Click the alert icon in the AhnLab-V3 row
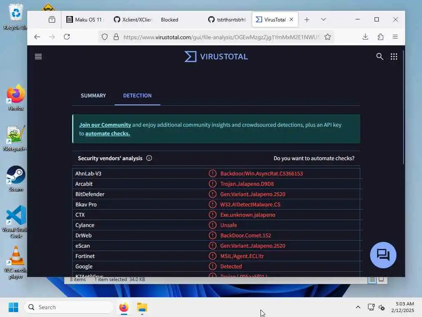This screenshot has width=422, height=317. pos(212,173)
